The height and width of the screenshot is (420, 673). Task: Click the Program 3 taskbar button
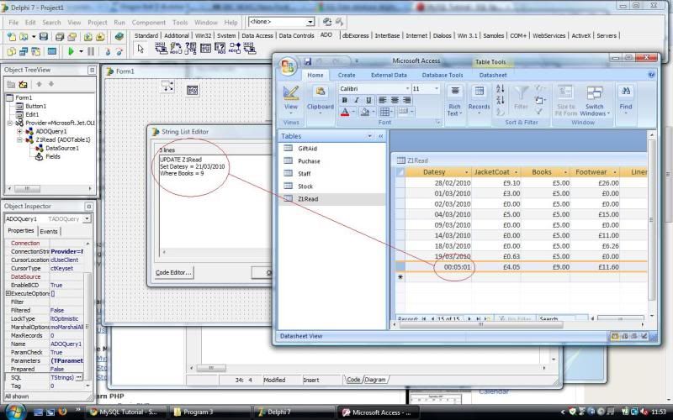tap(209, 412)
